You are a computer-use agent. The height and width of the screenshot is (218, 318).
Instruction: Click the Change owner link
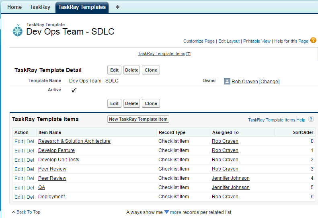point(269,81)
